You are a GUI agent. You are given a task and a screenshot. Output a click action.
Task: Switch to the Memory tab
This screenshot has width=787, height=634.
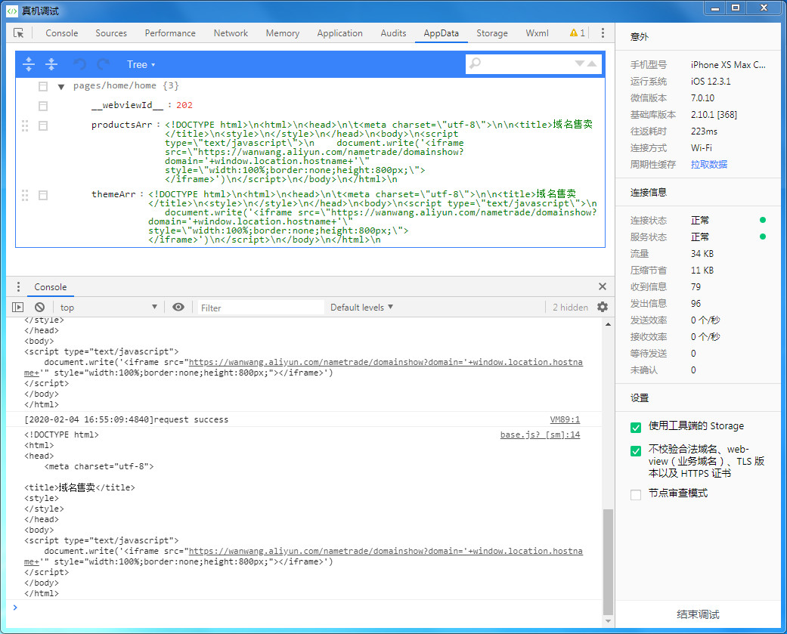pos(283,33)
